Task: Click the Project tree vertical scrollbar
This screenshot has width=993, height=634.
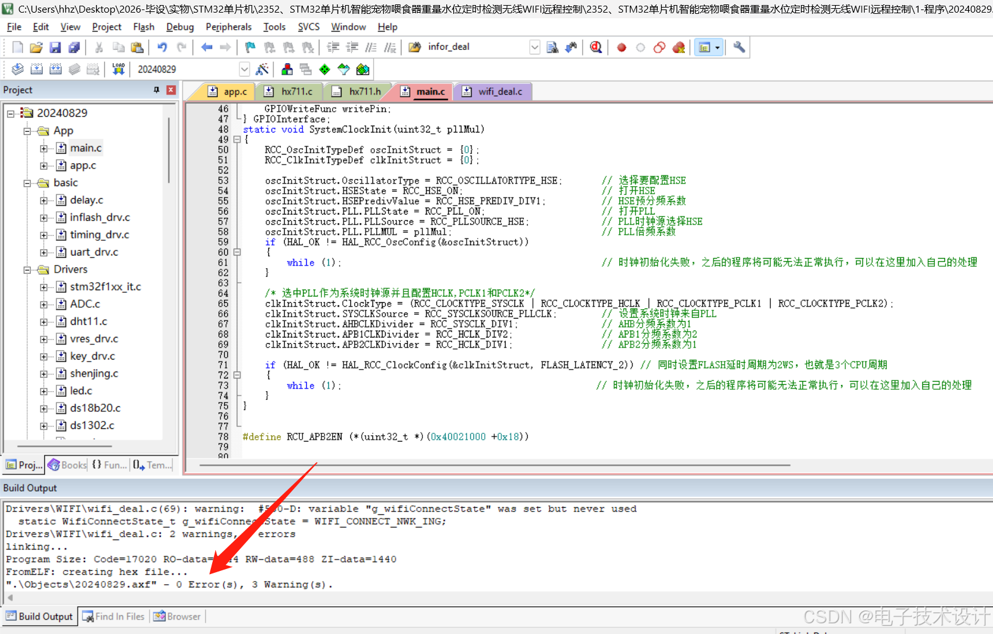Action: (x=169, y=151)
